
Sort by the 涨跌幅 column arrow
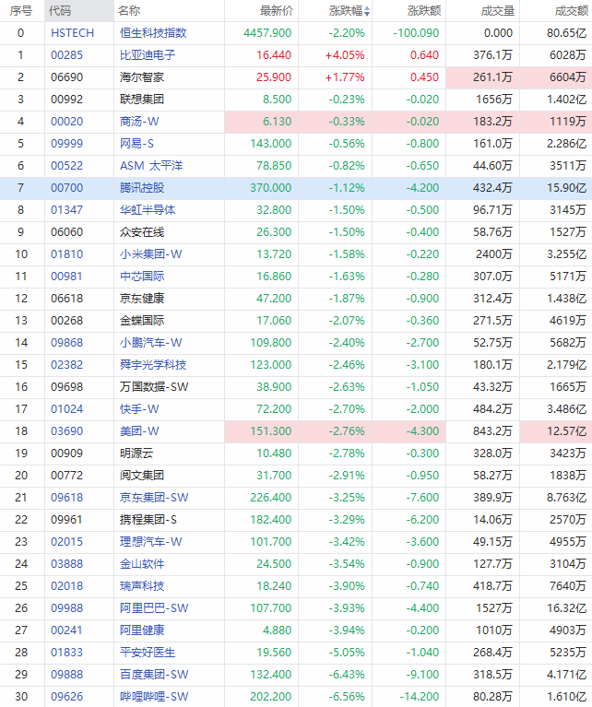367,11
